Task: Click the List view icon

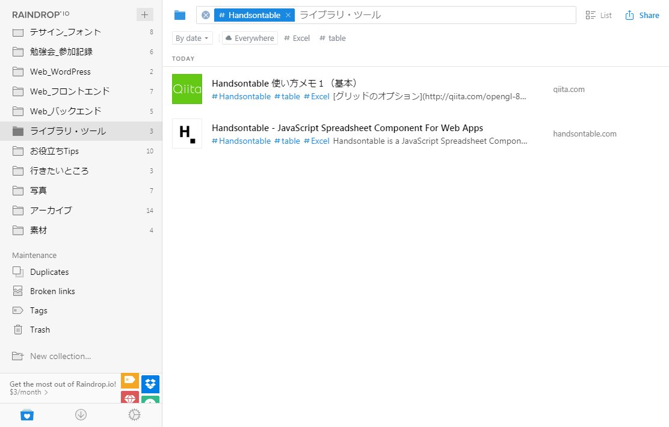Action: pos(590,16)
